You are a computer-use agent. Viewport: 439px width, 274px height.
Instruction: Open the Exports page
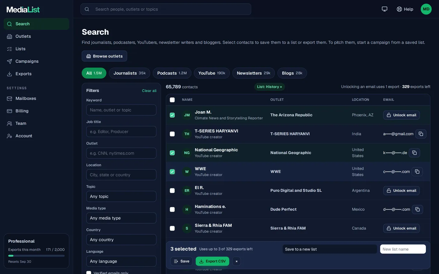point(36,74)
